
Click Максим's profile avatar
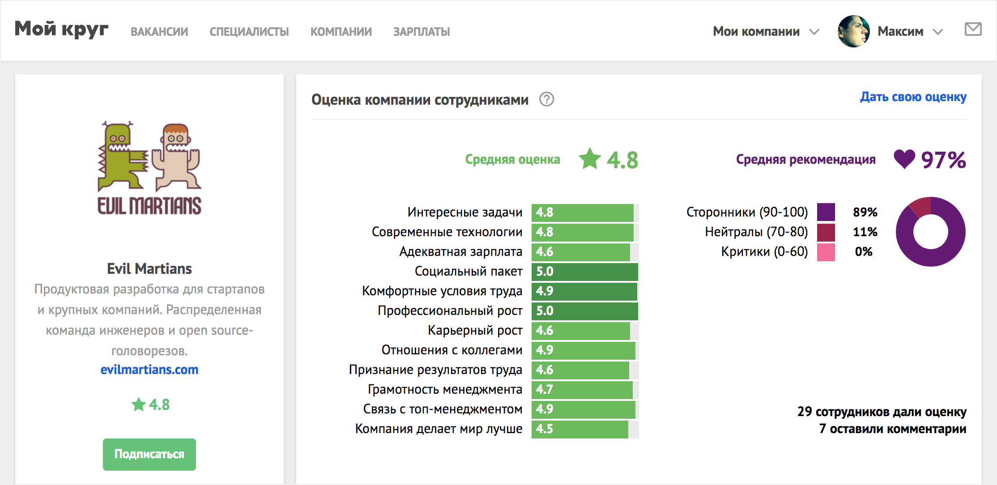[x=853, y=31]
